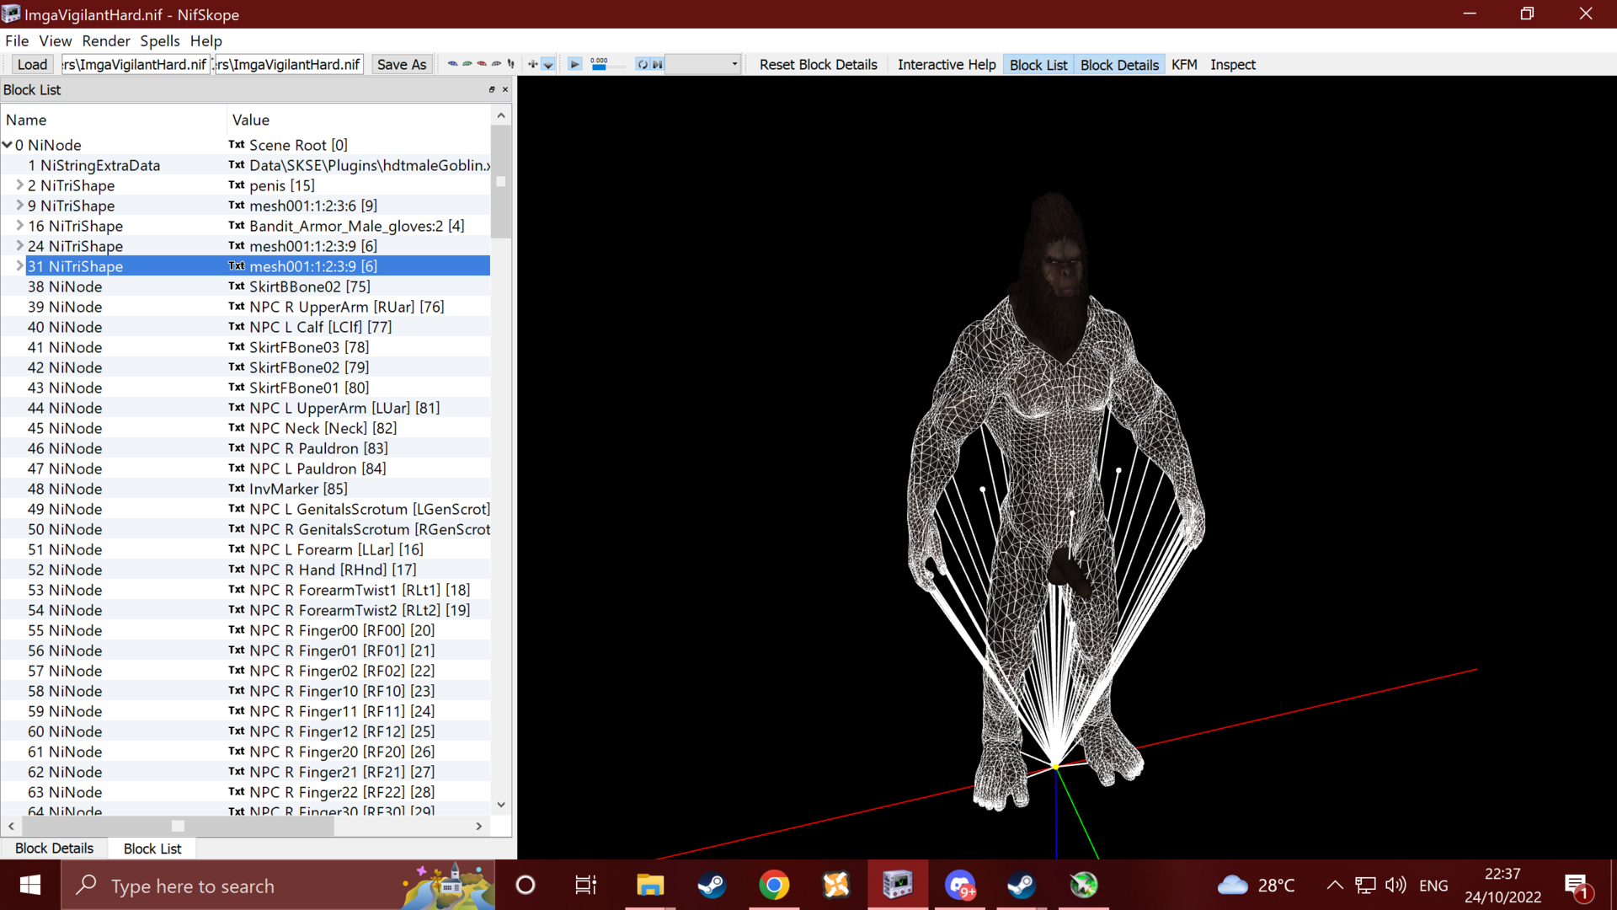The height and width of the screenshot is (910, 1617).
Task: Click horizontal scroll left arrow
Action: (x=11, y=826)
